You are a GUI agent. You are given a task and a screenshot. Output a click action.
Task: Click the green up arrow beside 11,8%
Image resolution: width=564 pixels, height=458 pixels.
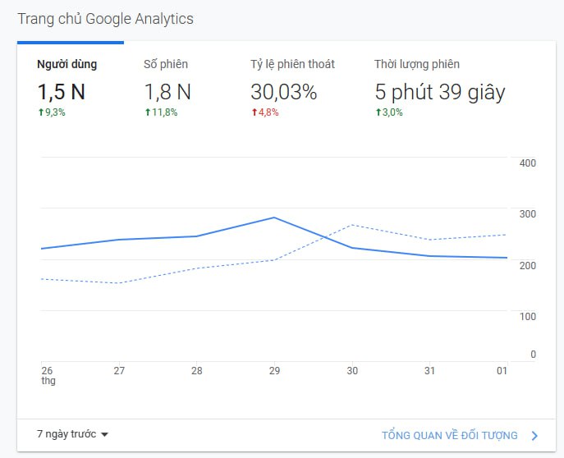[x=148, y=112]
